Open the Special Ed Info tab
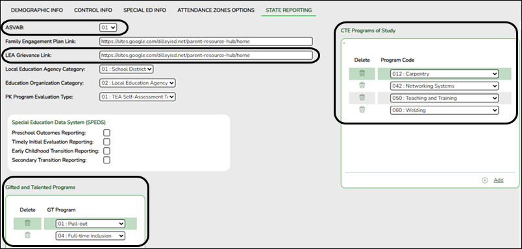Screen dimensions: 522x249 click(145, 10)
